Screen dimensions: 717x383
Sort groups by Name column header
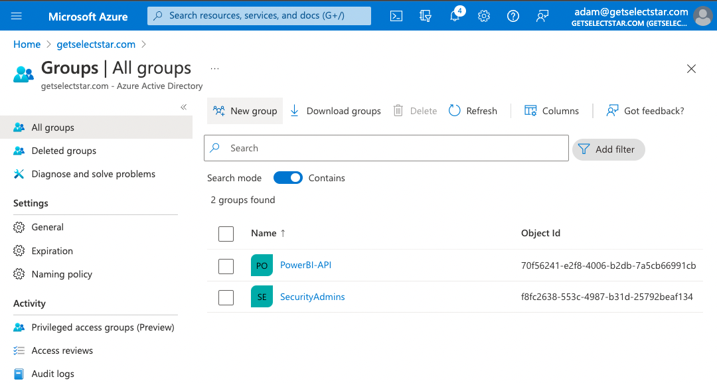(x=264, y=233)
